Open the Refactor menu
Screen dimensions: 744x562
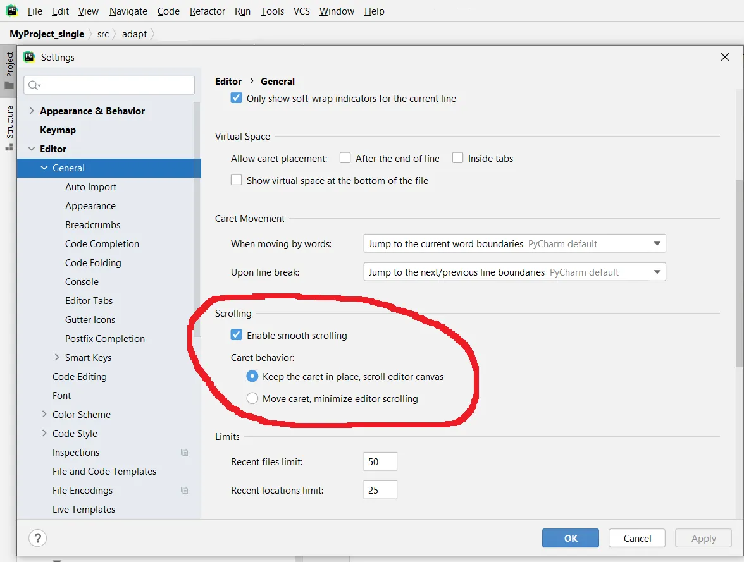[207, 11]
